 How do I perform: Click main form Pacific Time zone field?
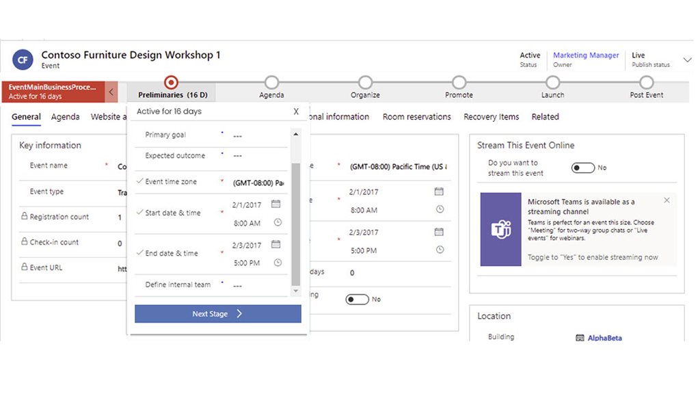click(399, 167)
